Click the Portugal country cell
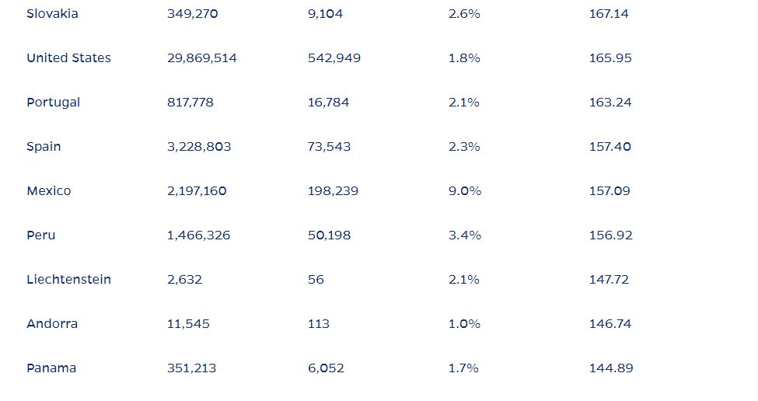This screenshot has height=401, width=758. pyautogui.click(x=53, y=103)
